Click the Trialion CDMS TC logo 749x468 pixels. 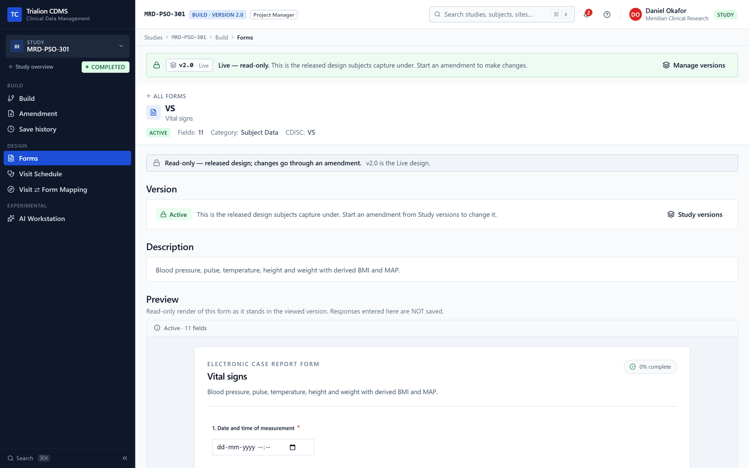pos(14,14)
